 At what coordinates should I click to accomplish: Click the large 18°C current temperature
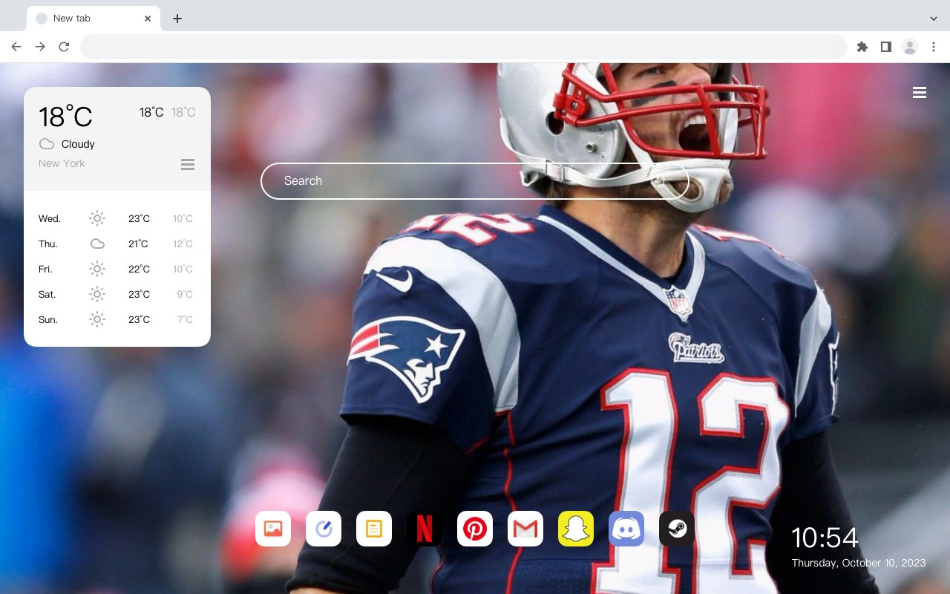[65, 117]
